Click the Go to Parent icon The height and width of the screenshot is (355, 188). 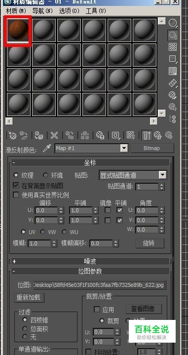[x=158, y=135]
